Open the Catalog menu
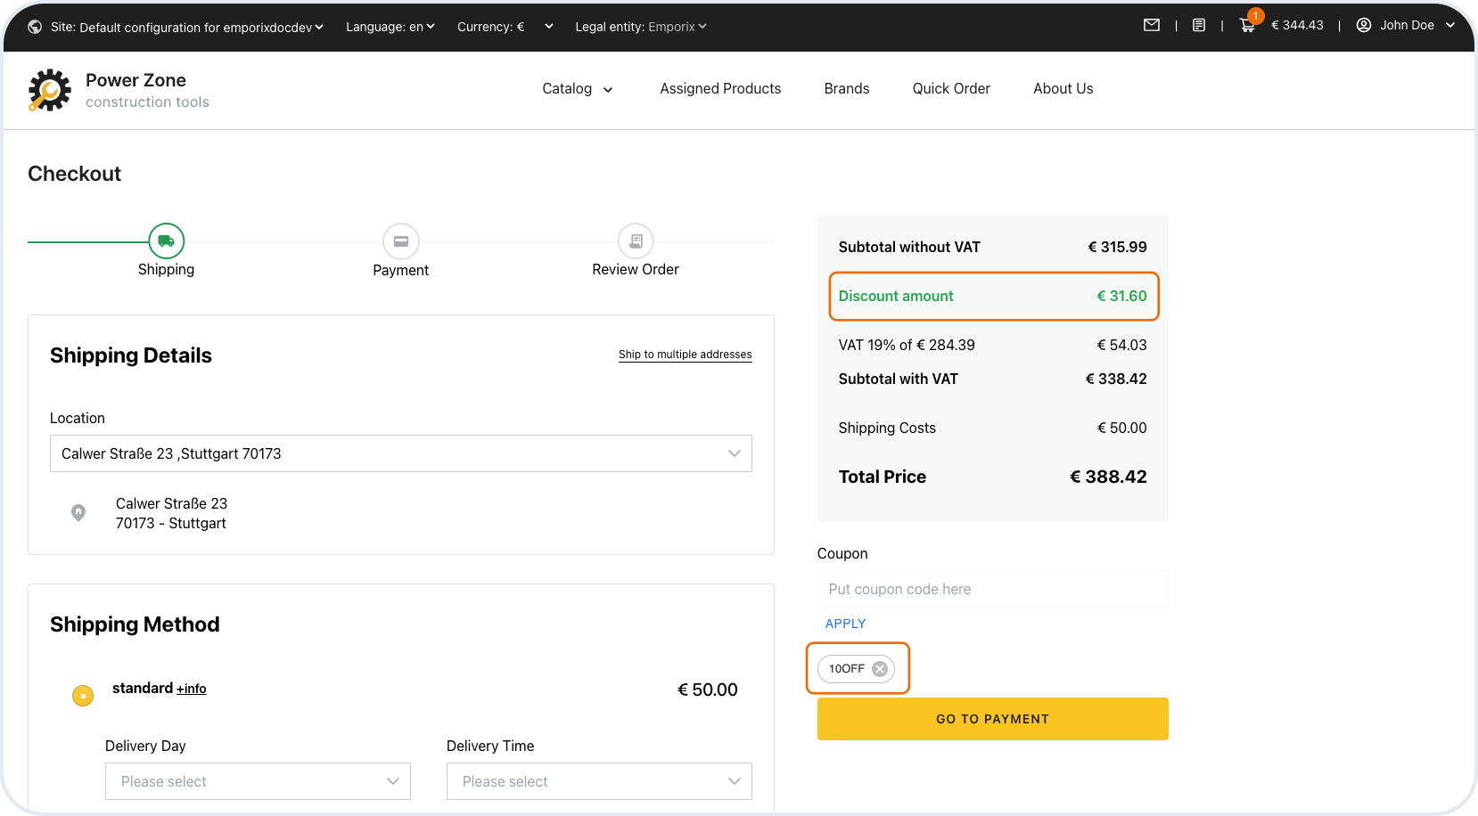 click(577, 89)
